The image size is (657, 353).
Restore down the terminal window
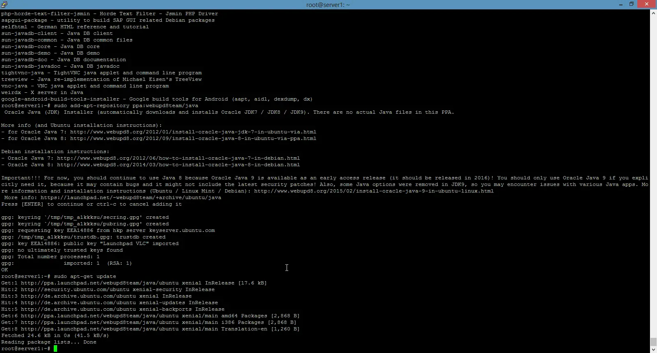click(x=632, y=4)
